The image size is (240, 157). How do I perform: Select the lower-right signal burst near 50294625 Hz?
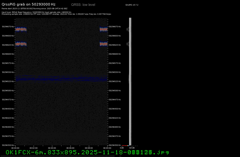(103, 44)
